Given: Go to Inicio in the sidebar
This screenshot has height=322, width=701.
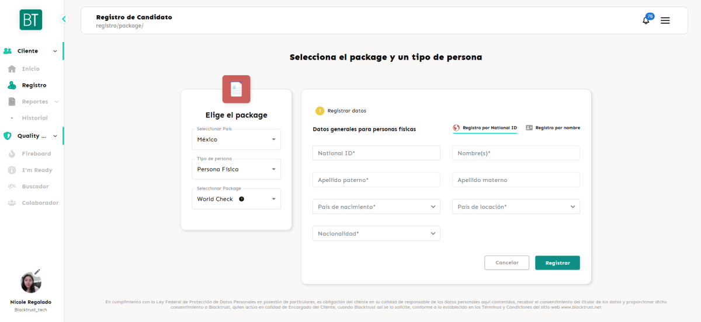Looking at the screenshot, I should coord(30,69).
